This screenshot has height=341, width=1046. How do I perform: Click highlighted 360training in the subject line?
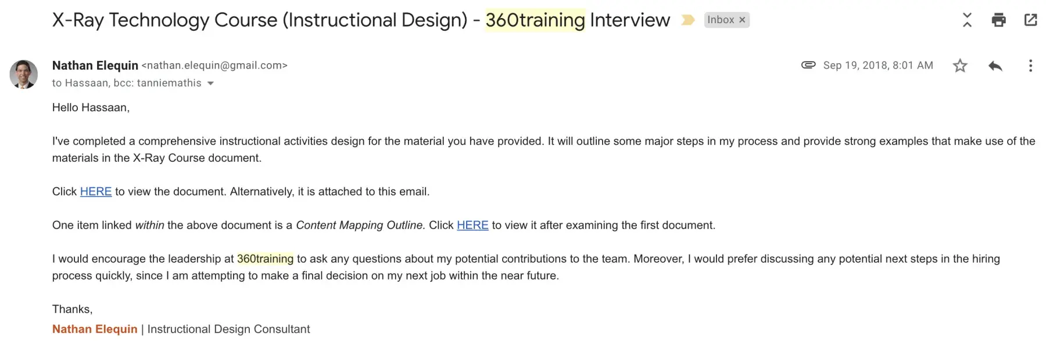[x=535, y=20]
